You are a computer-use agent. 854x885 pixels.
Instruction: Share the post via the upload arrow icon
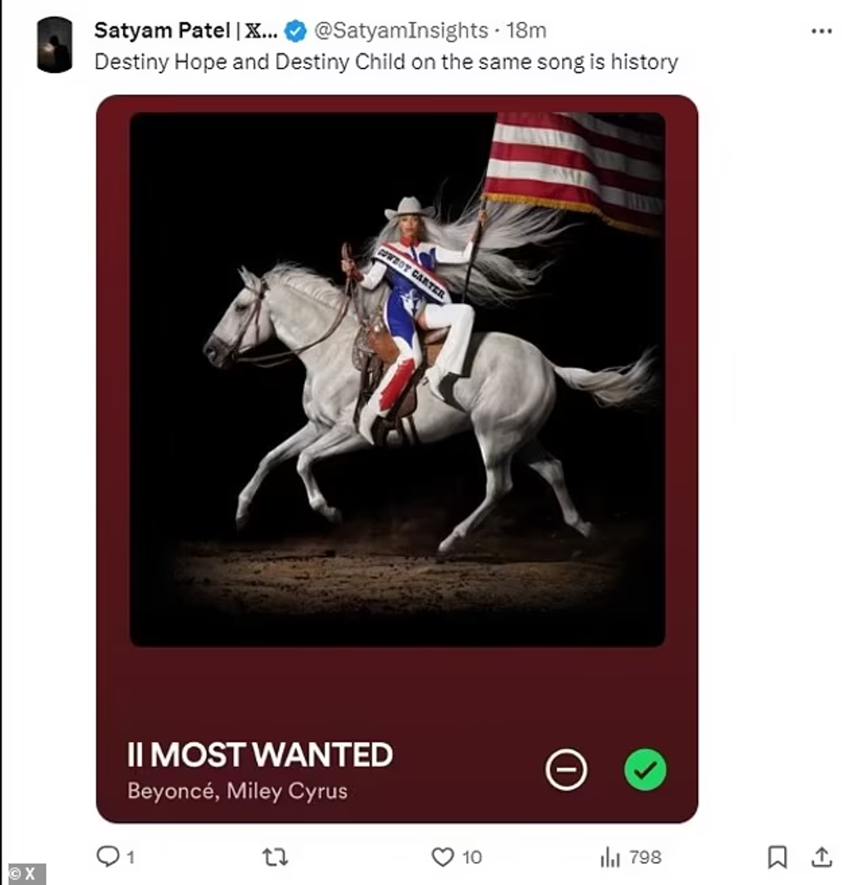click(x=821, y=857)
